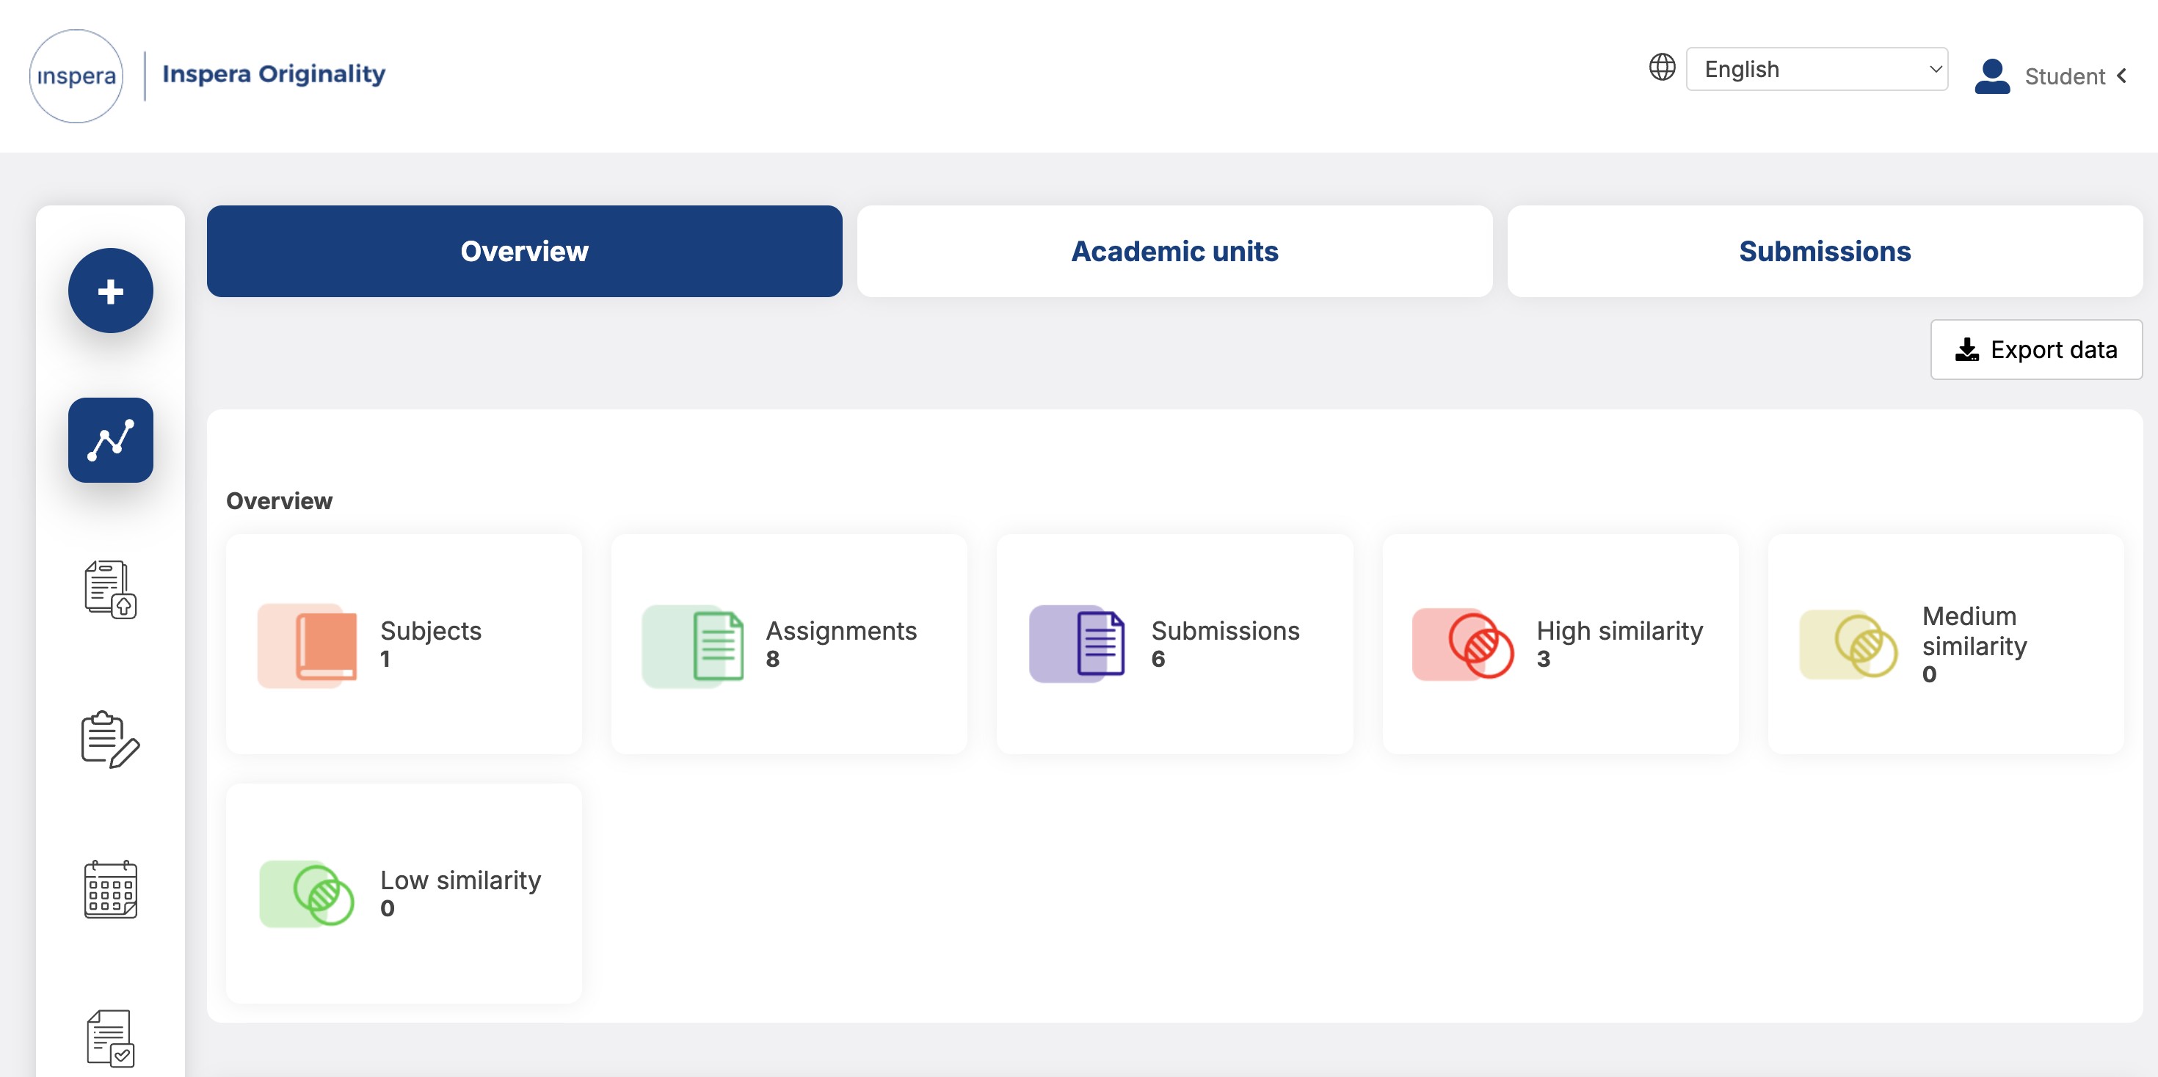Switch to the Overview tab
Screen dimensions: 2158x1077
[x=524, y=251]
